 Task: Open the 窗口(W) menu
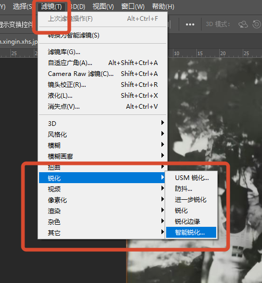tap(133, 7)
